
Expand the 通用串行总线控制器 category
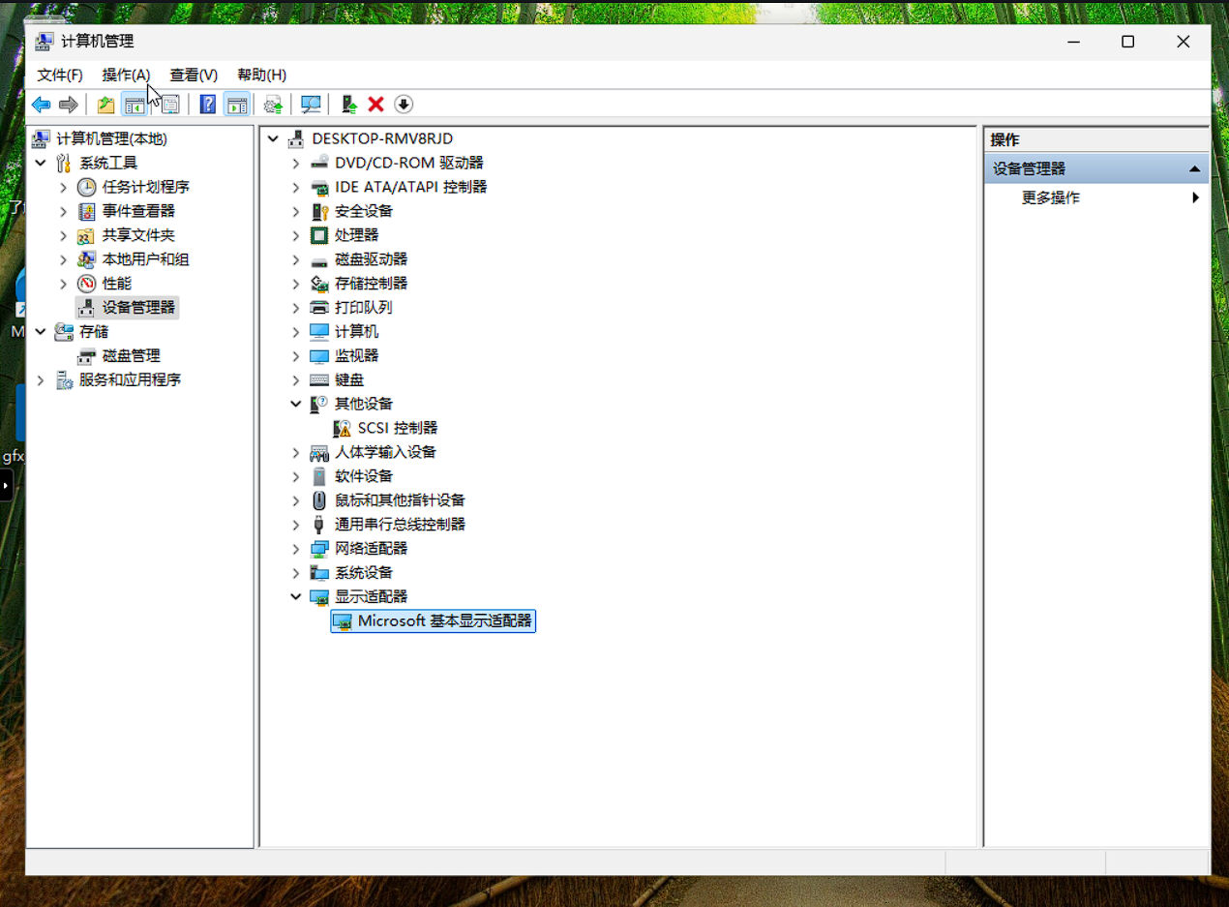(296, 525)
